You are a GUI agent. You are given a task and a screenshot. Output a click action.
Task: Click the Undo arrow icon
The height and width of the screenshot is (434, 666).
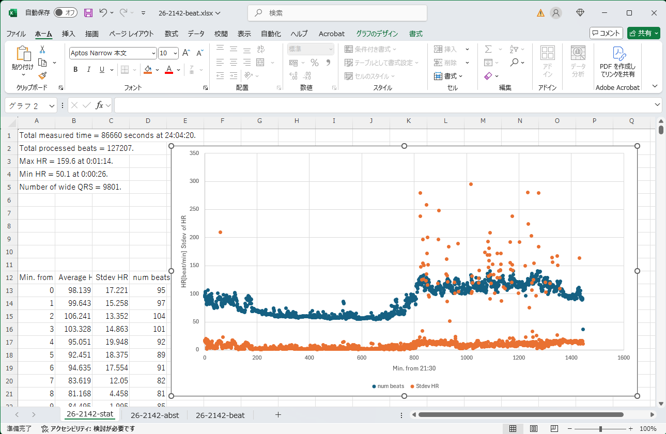103,13
